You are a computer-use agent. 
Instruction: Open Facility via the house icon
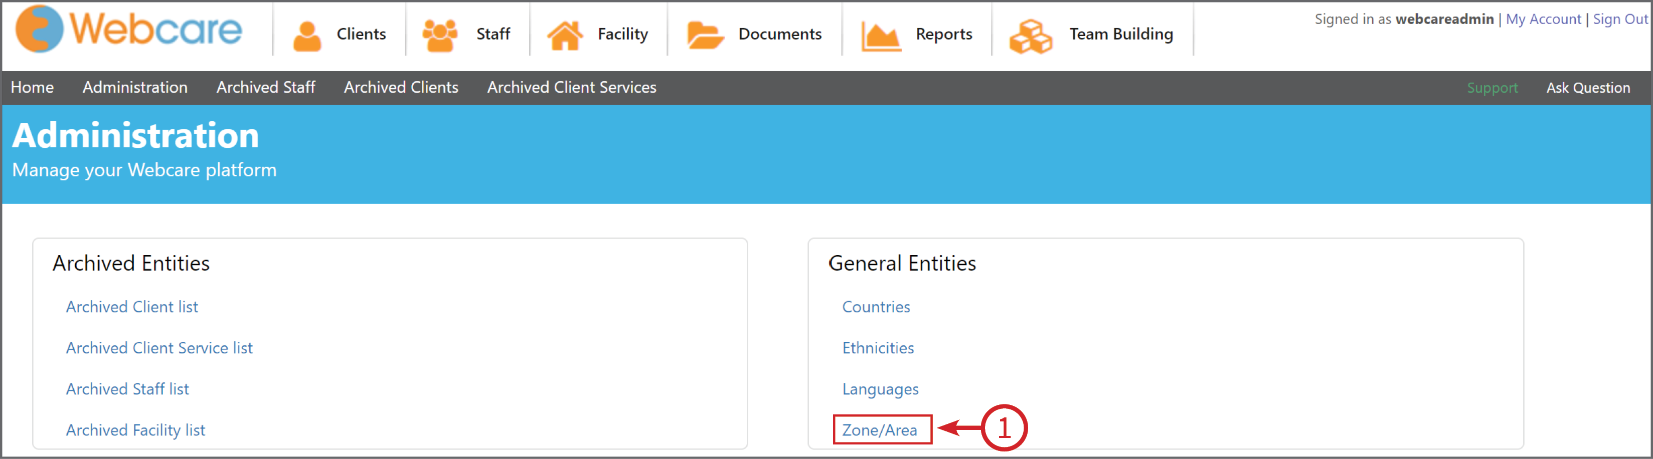coord(565,34)
